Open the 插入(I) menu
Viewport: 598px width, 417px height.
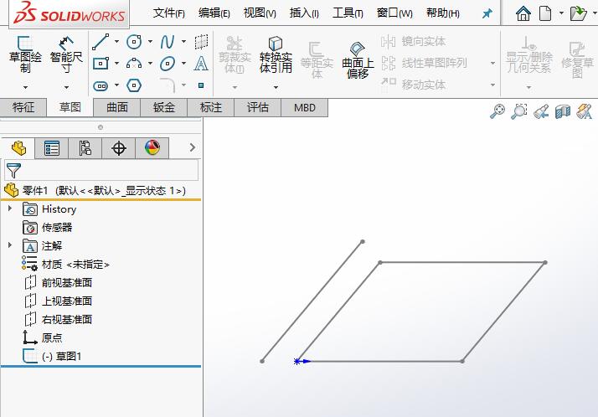coord(304,13)
